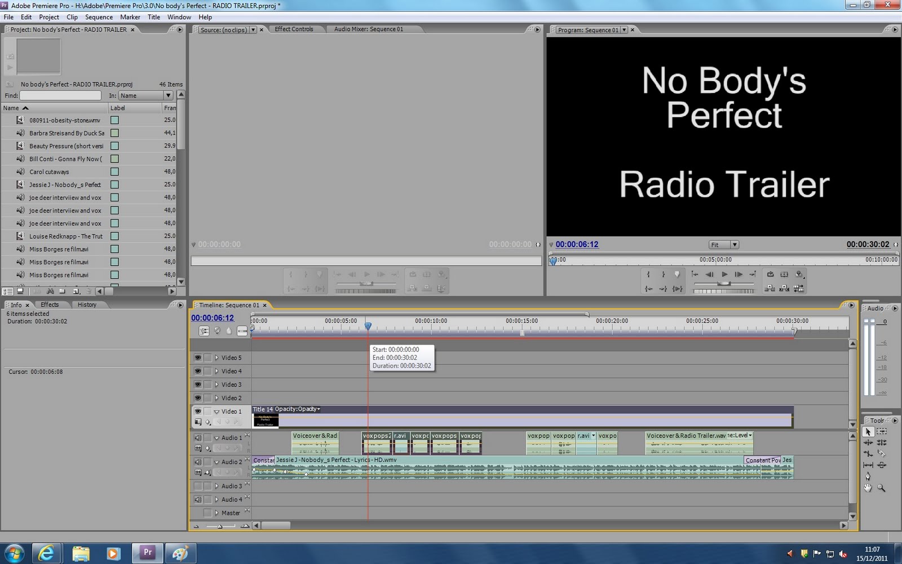Adjust the Program monitor shuttle slider
The height and width of the screenshot is (564, 902).
(x=724, y=284)
